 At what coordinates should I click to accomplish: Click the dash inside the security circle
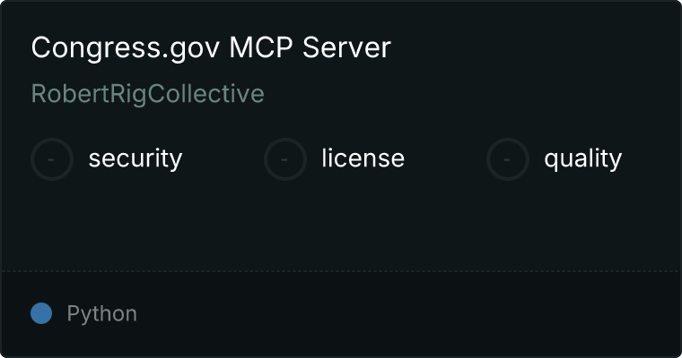pos(51,159)
